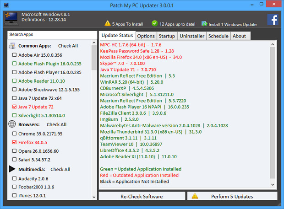
Task: Click the Definitions - 12.28.14 text
Action: (x=44, y=20)
